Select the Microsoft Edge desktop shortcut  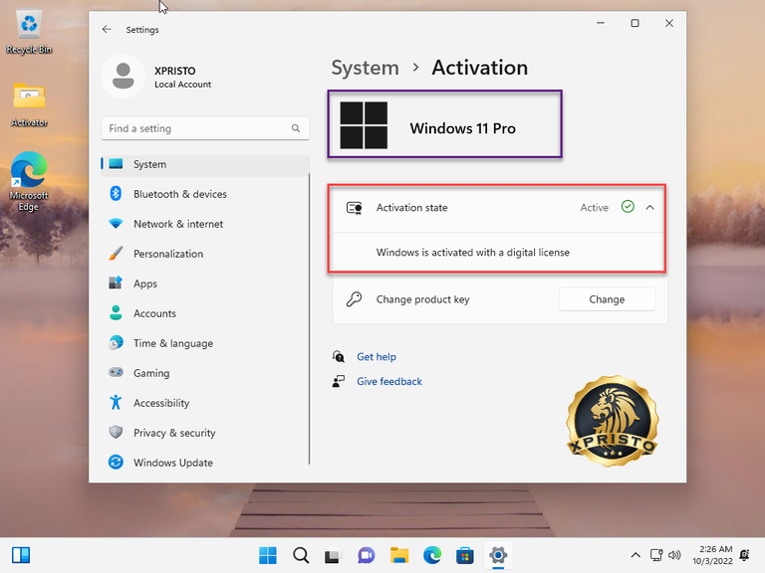click(x=29, y=181)
